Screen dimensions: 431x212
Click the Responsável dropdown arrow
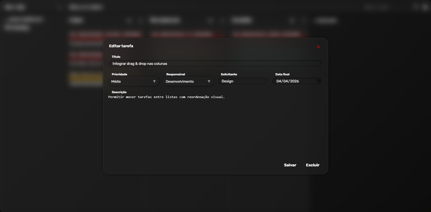[x=209, y=82]
